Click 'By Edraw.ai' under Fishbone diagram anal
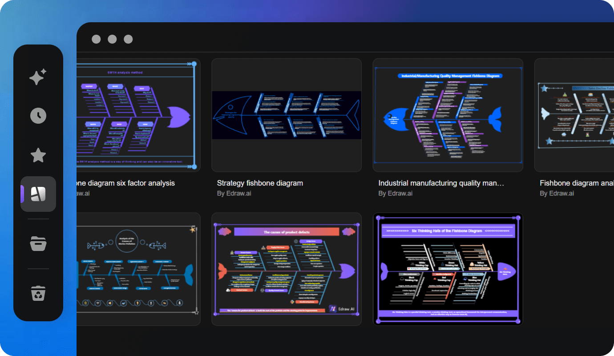This screenshot has height=356, width=614. 557,194
